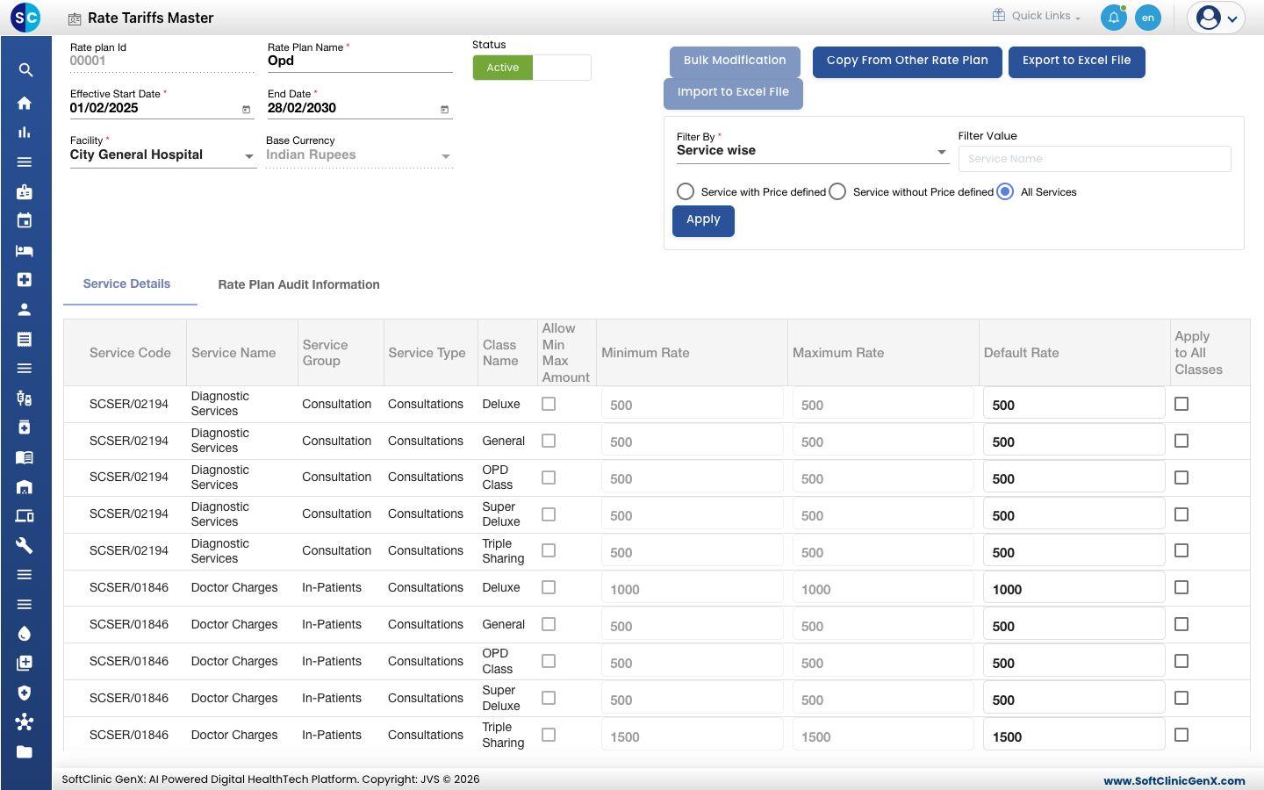Edit Default Rate for Doctor Charges Triple Sharing
Image resolution: width=1264 pixels, height=790 pixels.
pyautogui.click(x=1074, y=736)
